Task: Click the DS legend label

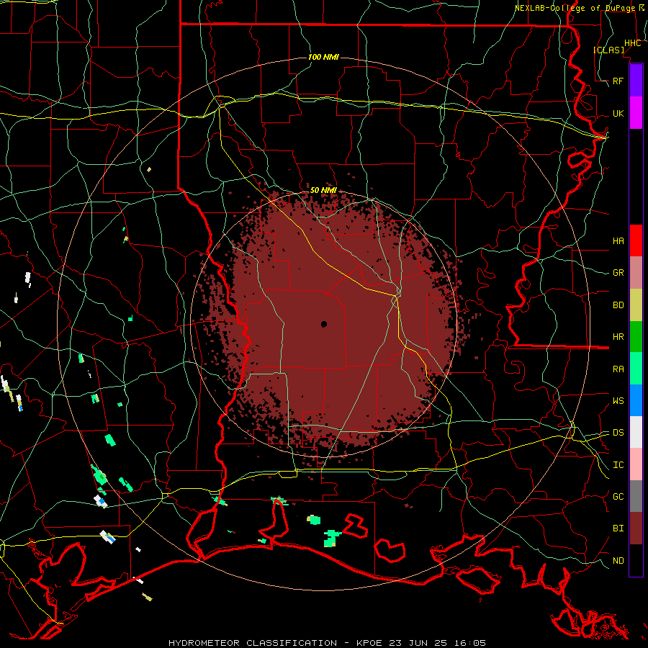Action: tap(618, 433)
